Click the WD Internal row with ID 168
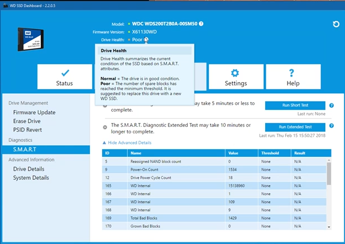 tap(214, 210)
